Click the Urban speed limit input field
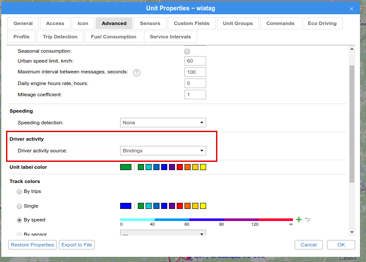366x262 pixels. (195, 61)
